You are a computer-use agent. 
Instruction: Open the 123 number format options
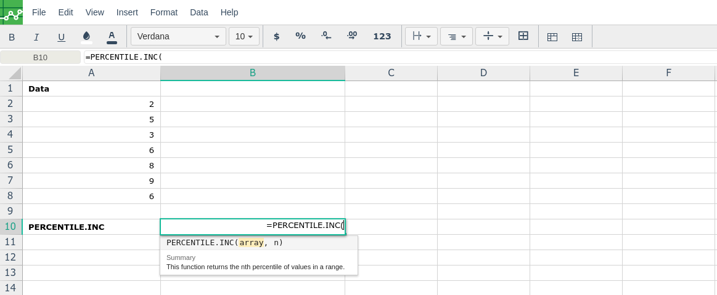[382, 36]
